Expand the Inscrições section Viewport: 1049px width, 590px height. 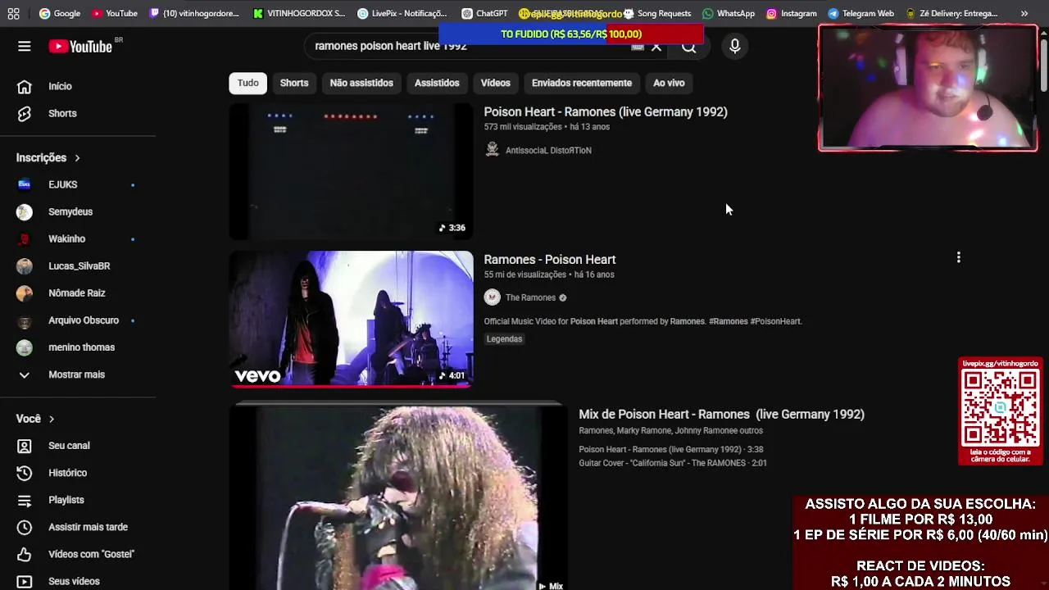pyautogui.click(x=48, y=157)
